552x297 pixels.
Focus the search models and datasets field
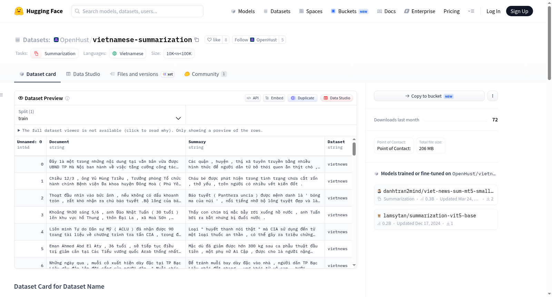coord(137,11)
